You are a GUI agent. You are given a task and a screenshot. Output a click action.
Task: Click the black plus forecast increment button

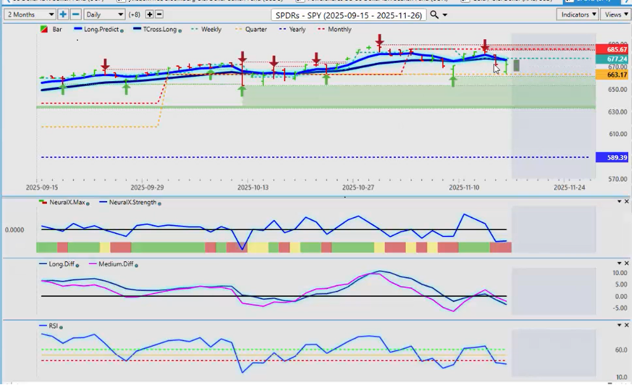150,14
